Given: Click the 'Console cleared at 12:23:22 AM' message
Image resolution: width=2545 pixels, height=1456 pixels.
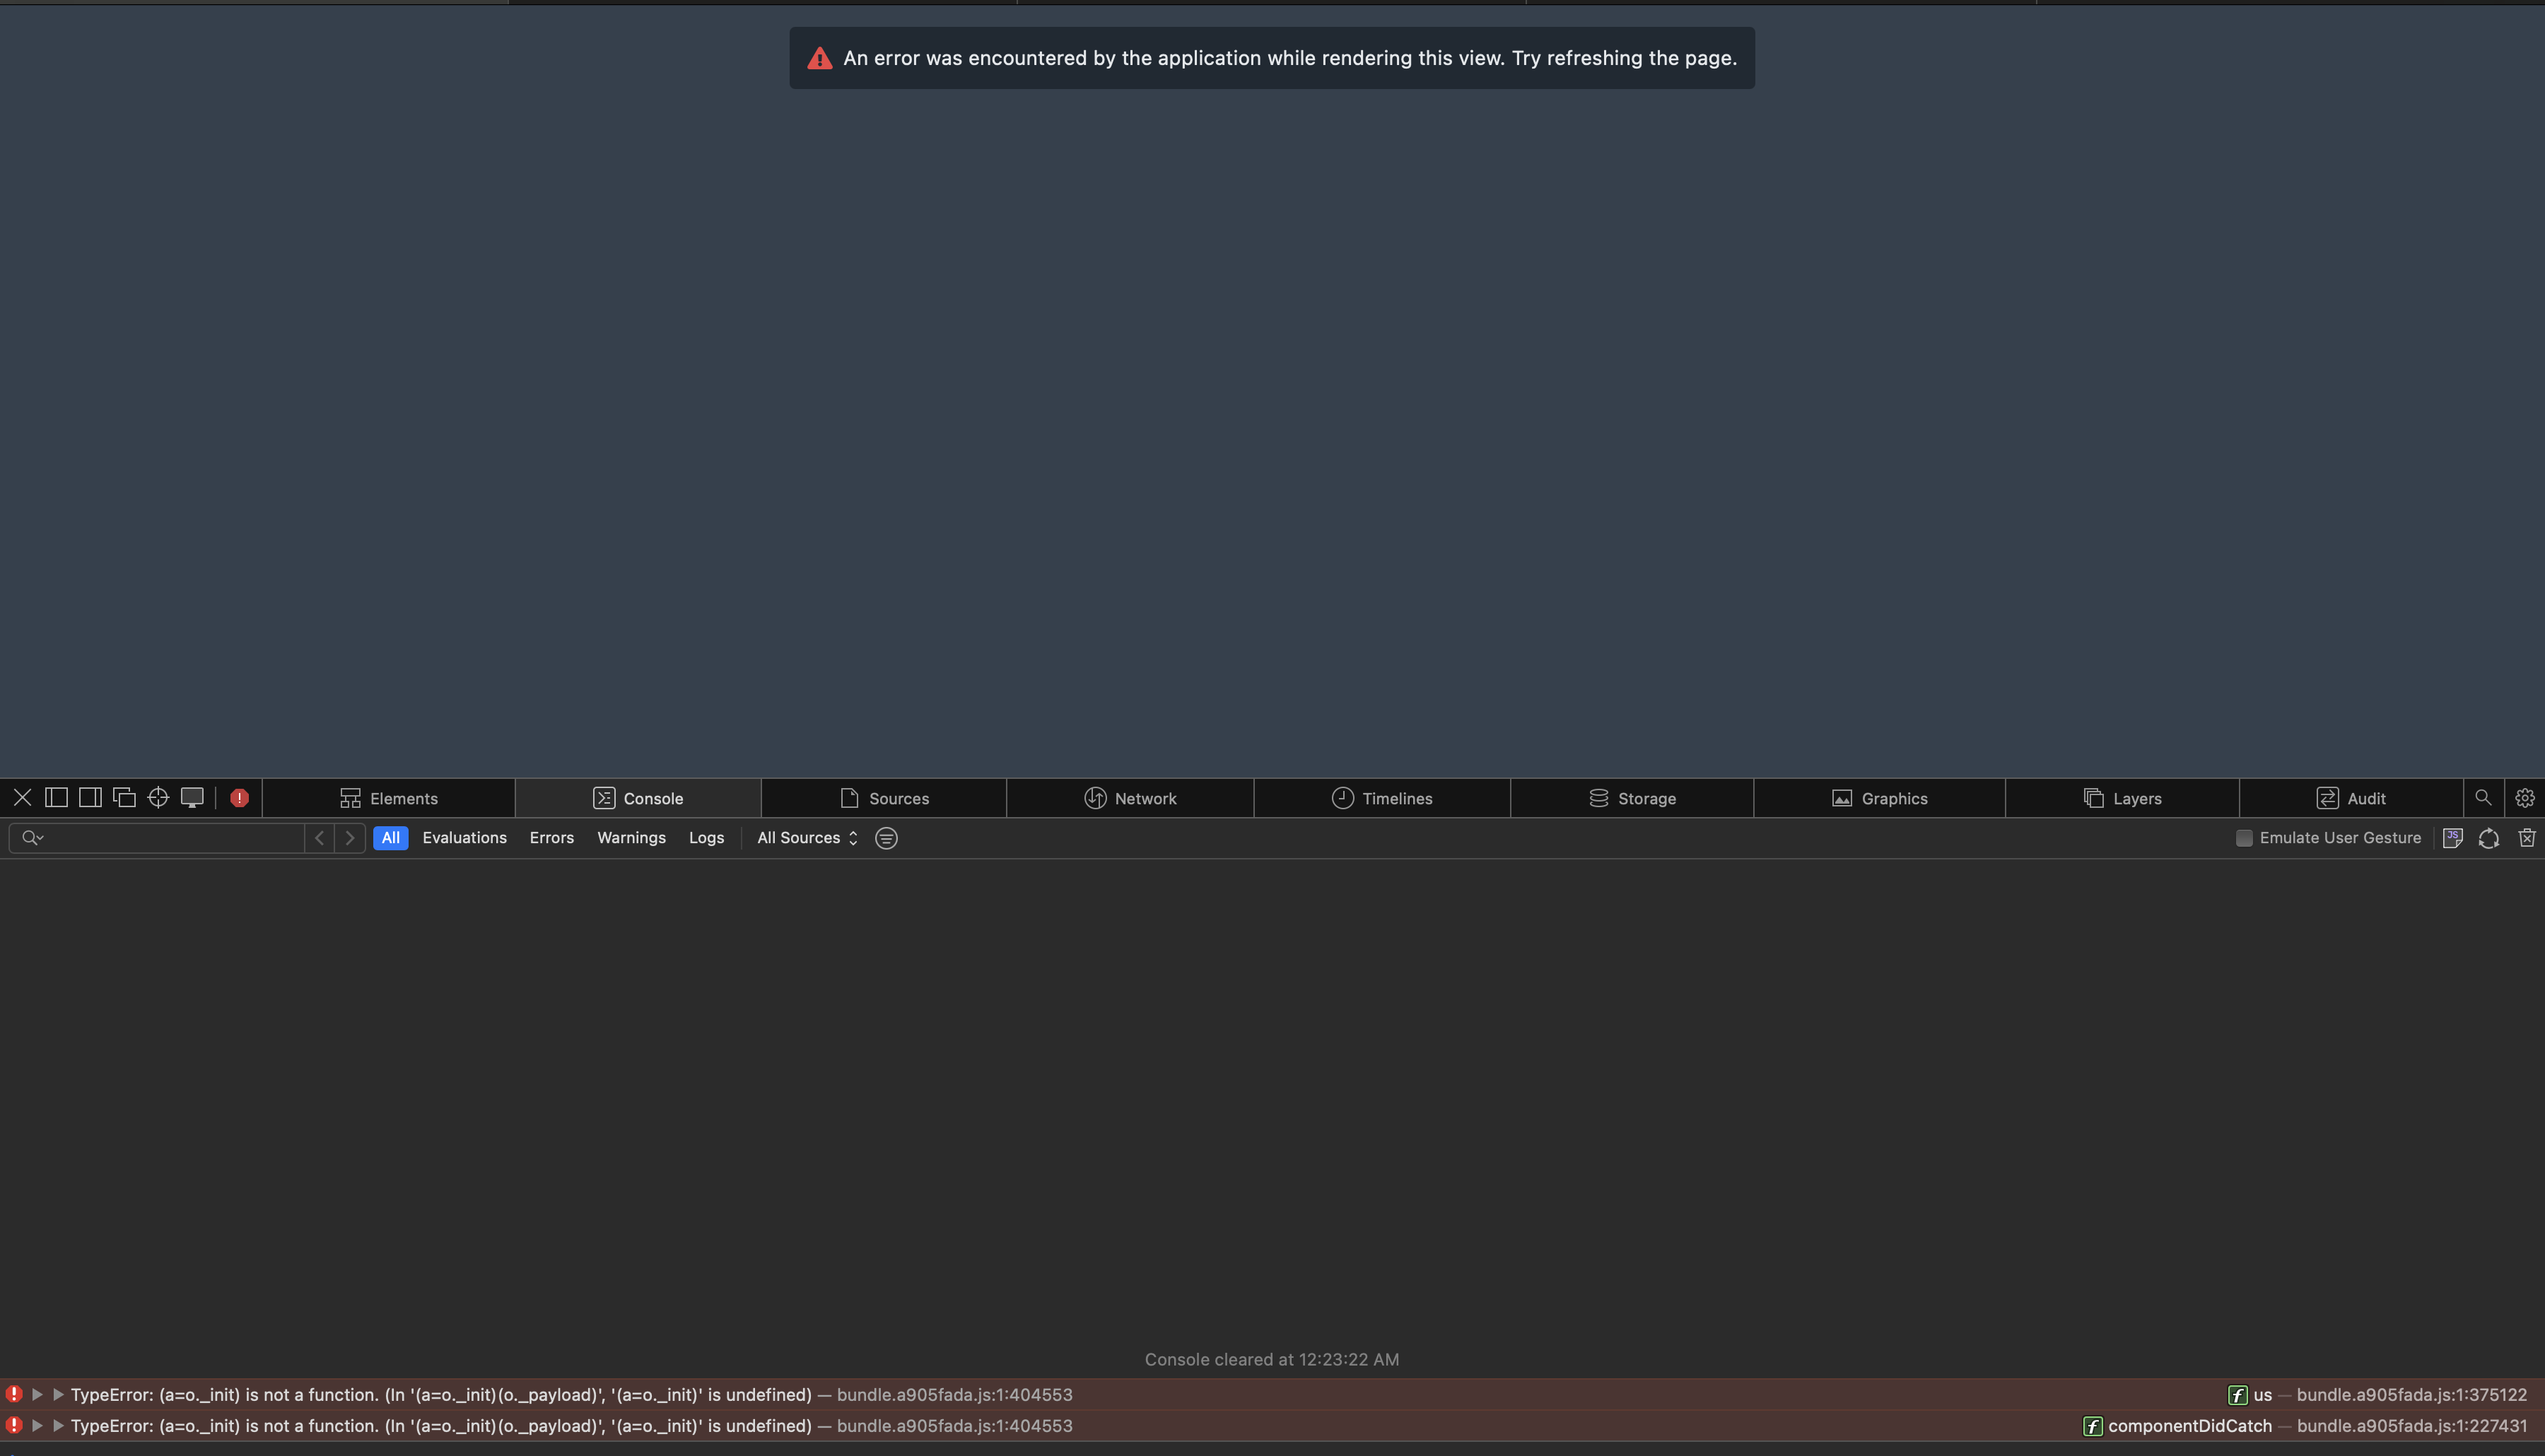Looking at the screenshot, I should (1272, 1359).
